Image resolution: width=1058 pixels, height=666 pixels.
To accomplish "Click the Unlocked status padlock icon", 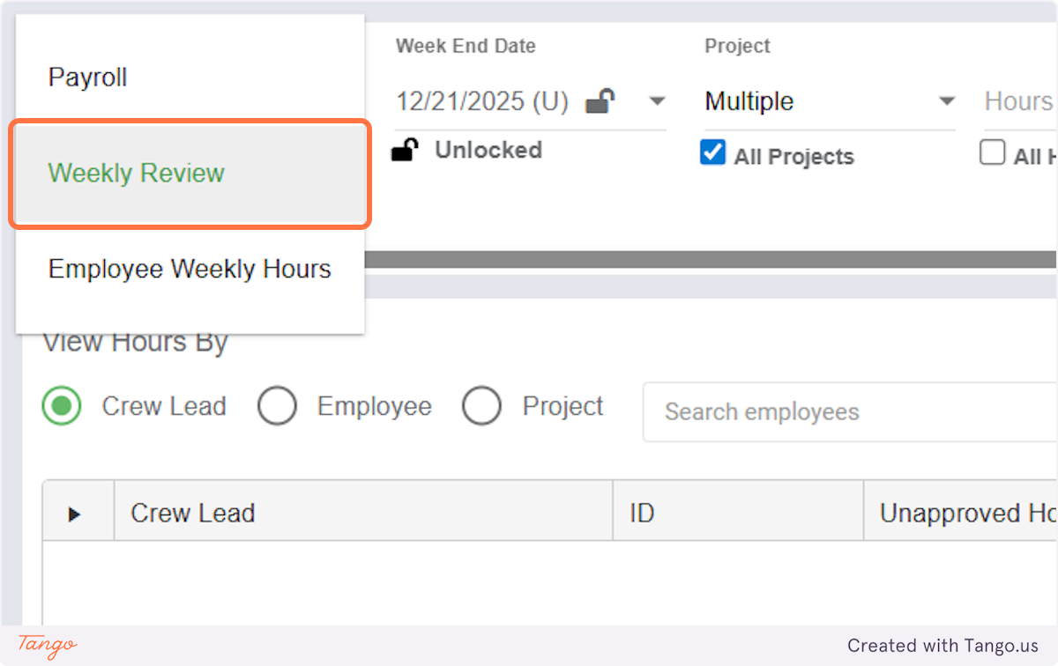I will pos(404,151).
